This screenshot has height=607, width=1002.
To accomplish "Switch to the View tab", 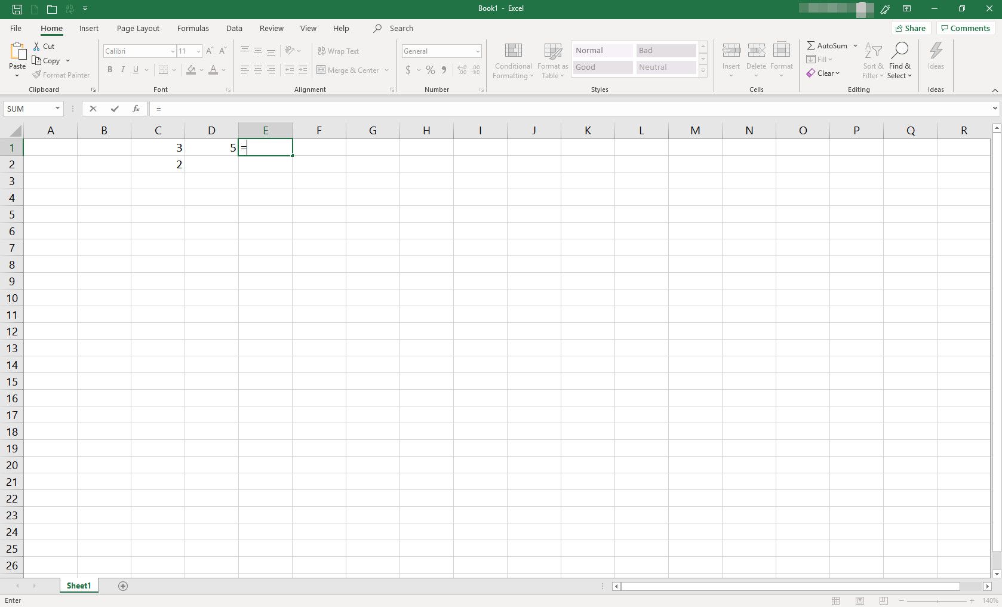I will click(x=308, y=28).
